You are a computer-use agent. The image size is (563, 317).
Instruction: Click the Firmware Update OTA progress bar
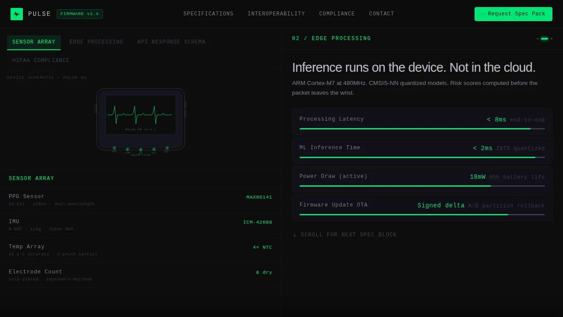tap(422, 214)
